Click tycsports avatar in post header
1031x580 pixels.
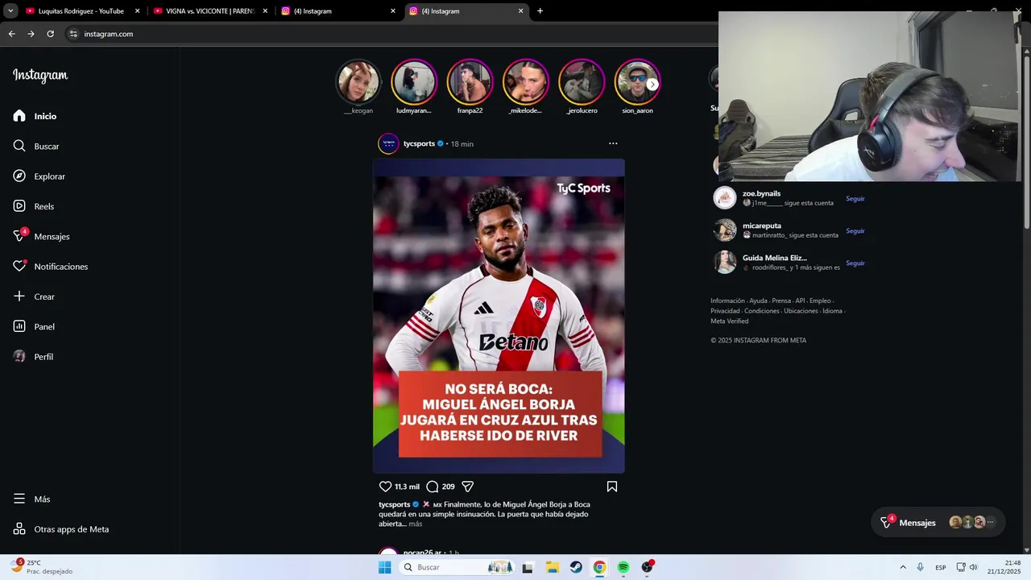coord(388,143)
